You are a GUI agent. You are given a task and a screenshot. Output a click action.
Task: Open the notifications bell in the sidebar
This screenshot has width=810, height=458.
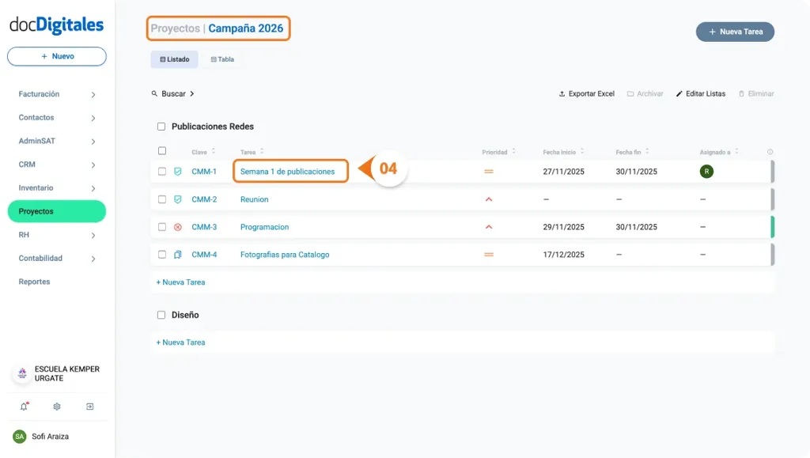(24, 406)
